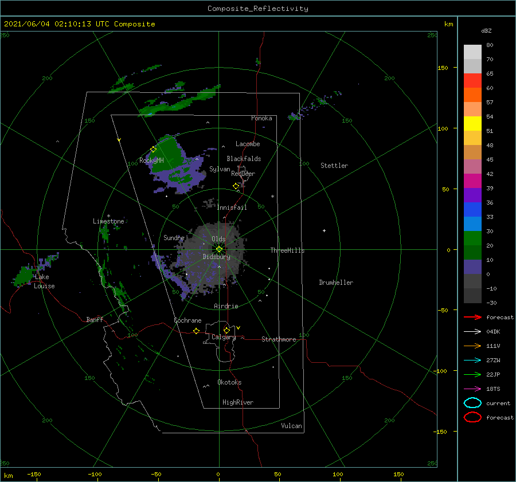Click the Banff town label
This screenshot has height=482, width=516.
[x=95, y=319]
